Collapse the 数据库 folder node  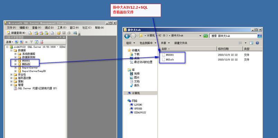tap(11, 50)
